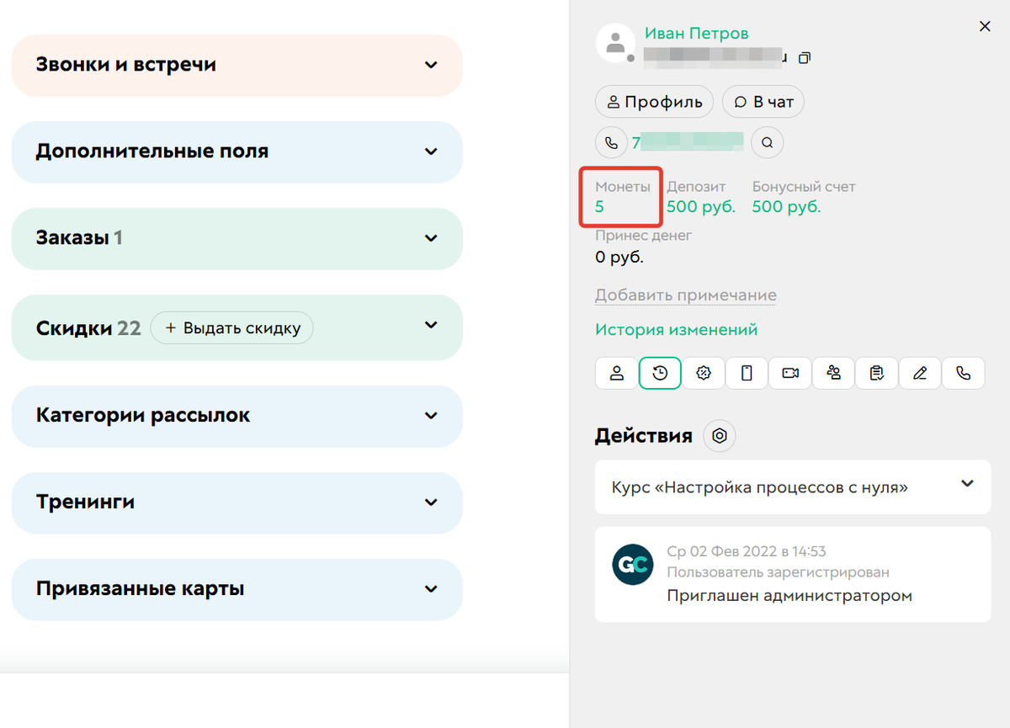
Task: Select the history clock icon
Action: (x=659, y=373)
